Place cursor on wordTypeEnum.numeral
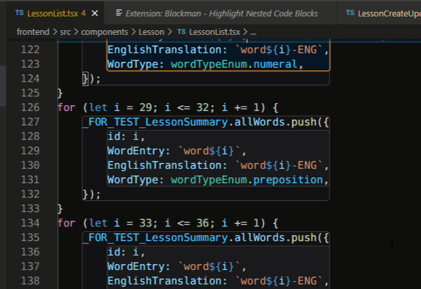Image resolution: width=421 pixels, height=289 pixels. click(234, 64)
